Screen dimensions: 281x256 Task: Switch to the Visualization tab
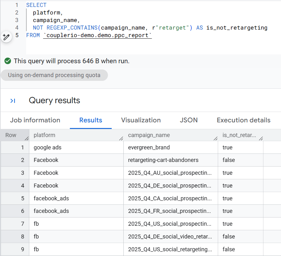point(141,120)
